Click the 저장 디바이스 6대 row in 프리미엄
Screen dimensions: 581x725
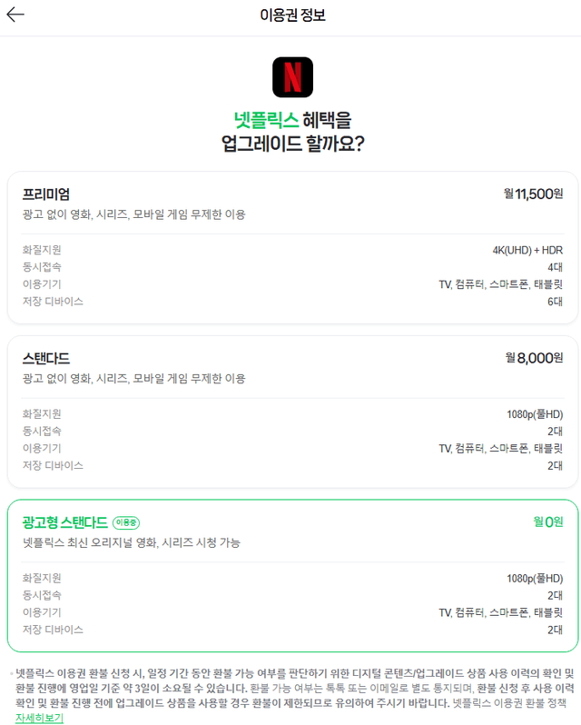[292, 302]
